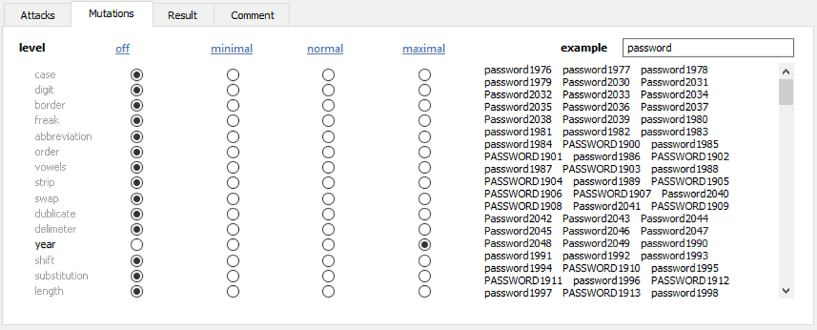Open the Result tab
The image size is (817, 330).
coord(182,15)
